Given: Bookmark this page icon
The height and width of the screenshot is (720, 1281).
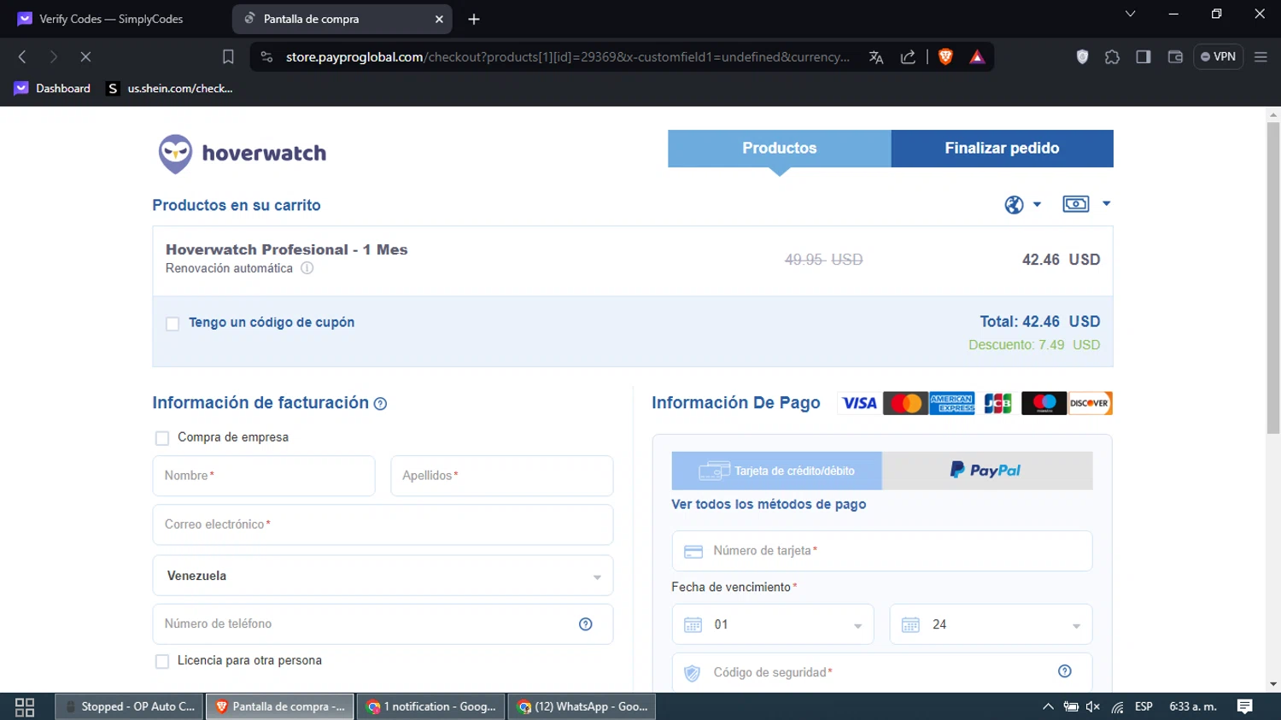Looking at the screenshot, I should tap(228, 56).
